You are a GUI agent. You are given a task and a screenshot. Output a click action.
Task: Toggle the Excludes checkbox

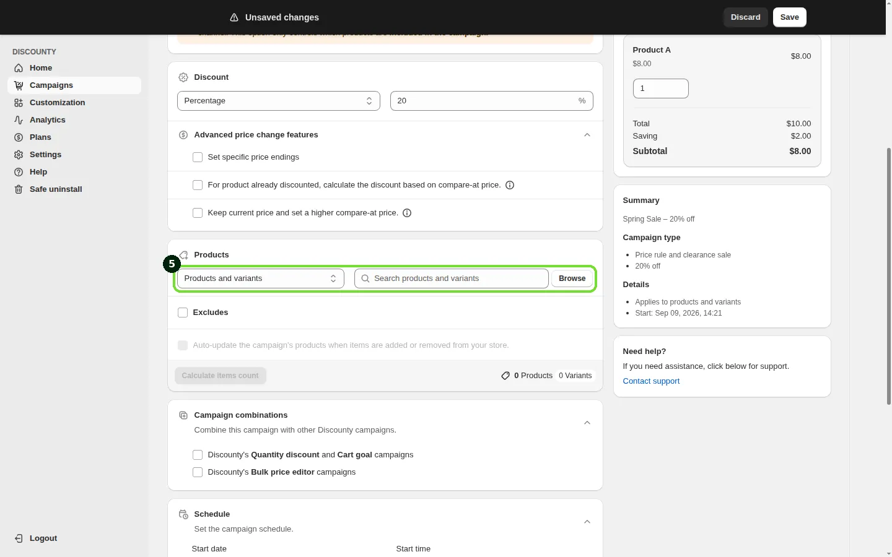[x=183, y=313]
